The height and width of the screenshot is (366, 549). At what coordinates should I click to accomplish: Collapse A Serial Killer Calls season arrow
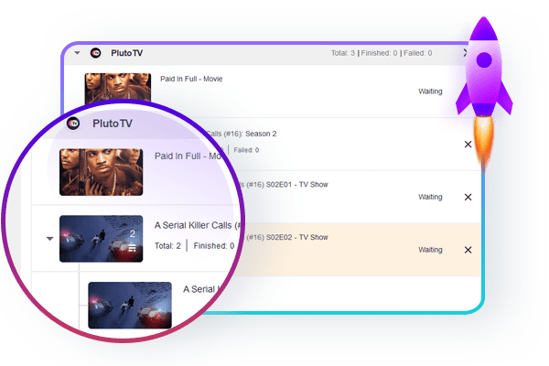[x=49, y=239]
